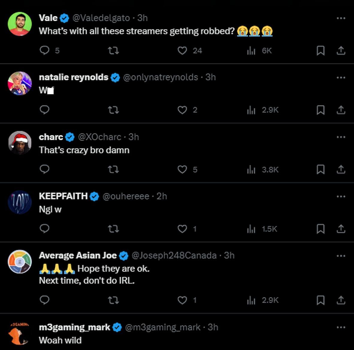This screenshot has height=350, width=354.
Task: Share Average Asian Joe's tweet
Action: tap(341, 300)
